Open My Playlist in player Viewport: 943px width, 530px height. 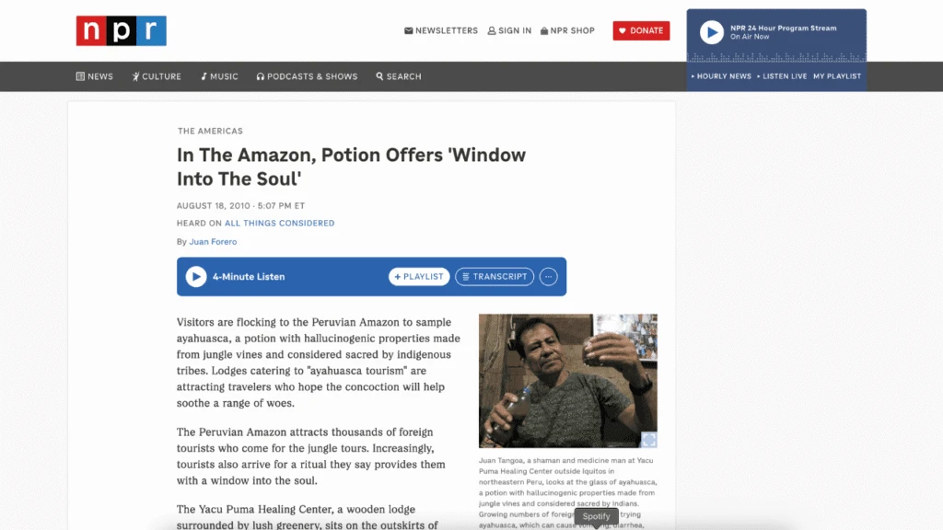[837, 76]
